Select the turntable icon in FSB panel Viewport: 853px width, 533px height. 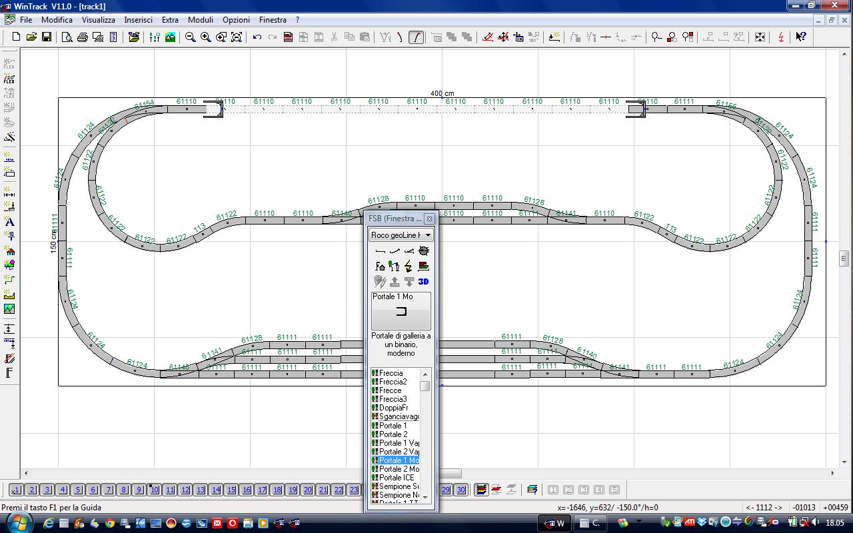(x=423, y=251)
